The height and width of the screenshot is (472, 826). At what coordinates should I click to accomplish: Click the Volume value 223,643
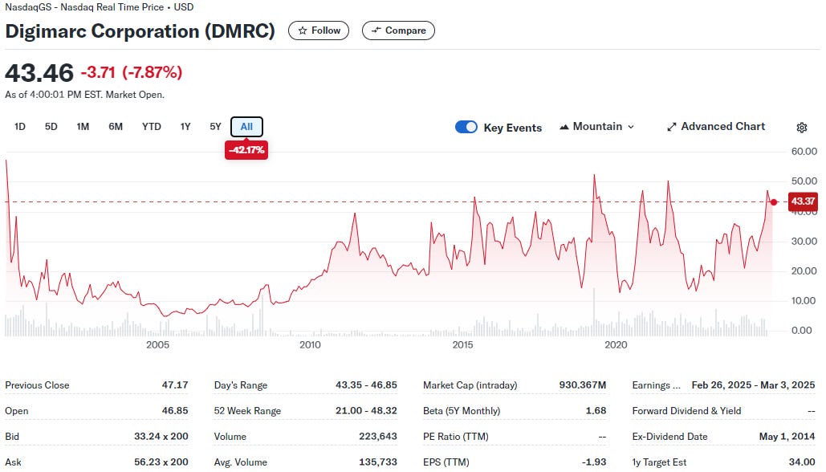[378, 436]
